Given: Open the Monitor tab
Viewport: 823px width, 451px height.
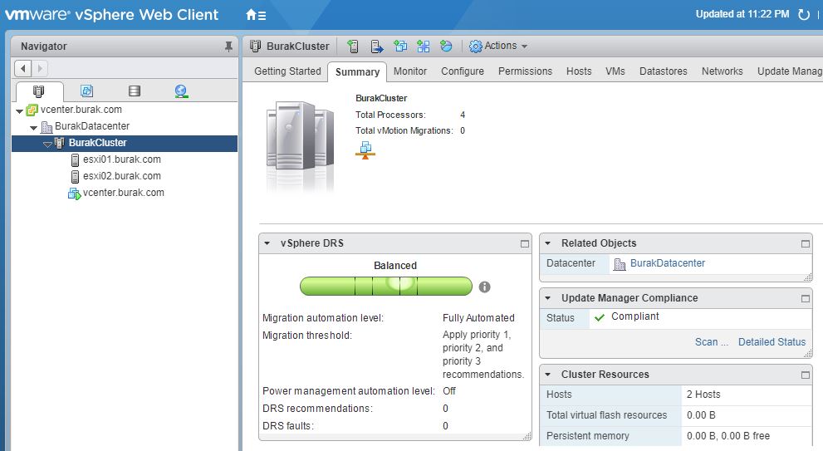Looking at the screenshot, I should 410,71.
